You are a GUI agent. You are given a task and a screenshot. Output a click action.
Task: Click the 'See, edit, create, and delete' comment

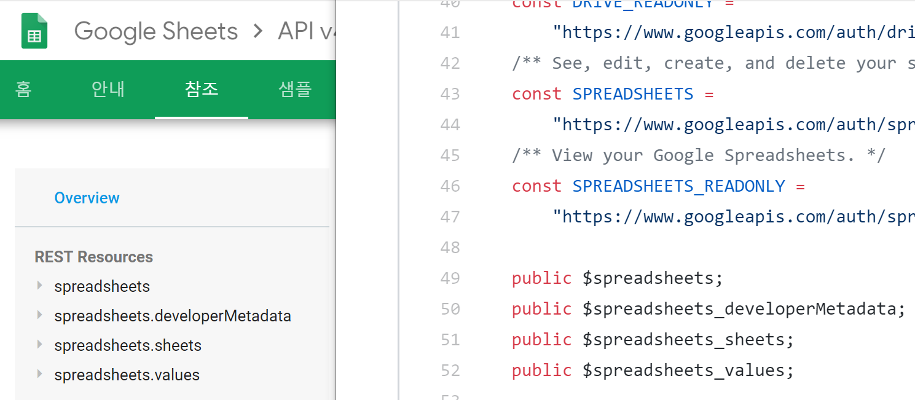713,63
